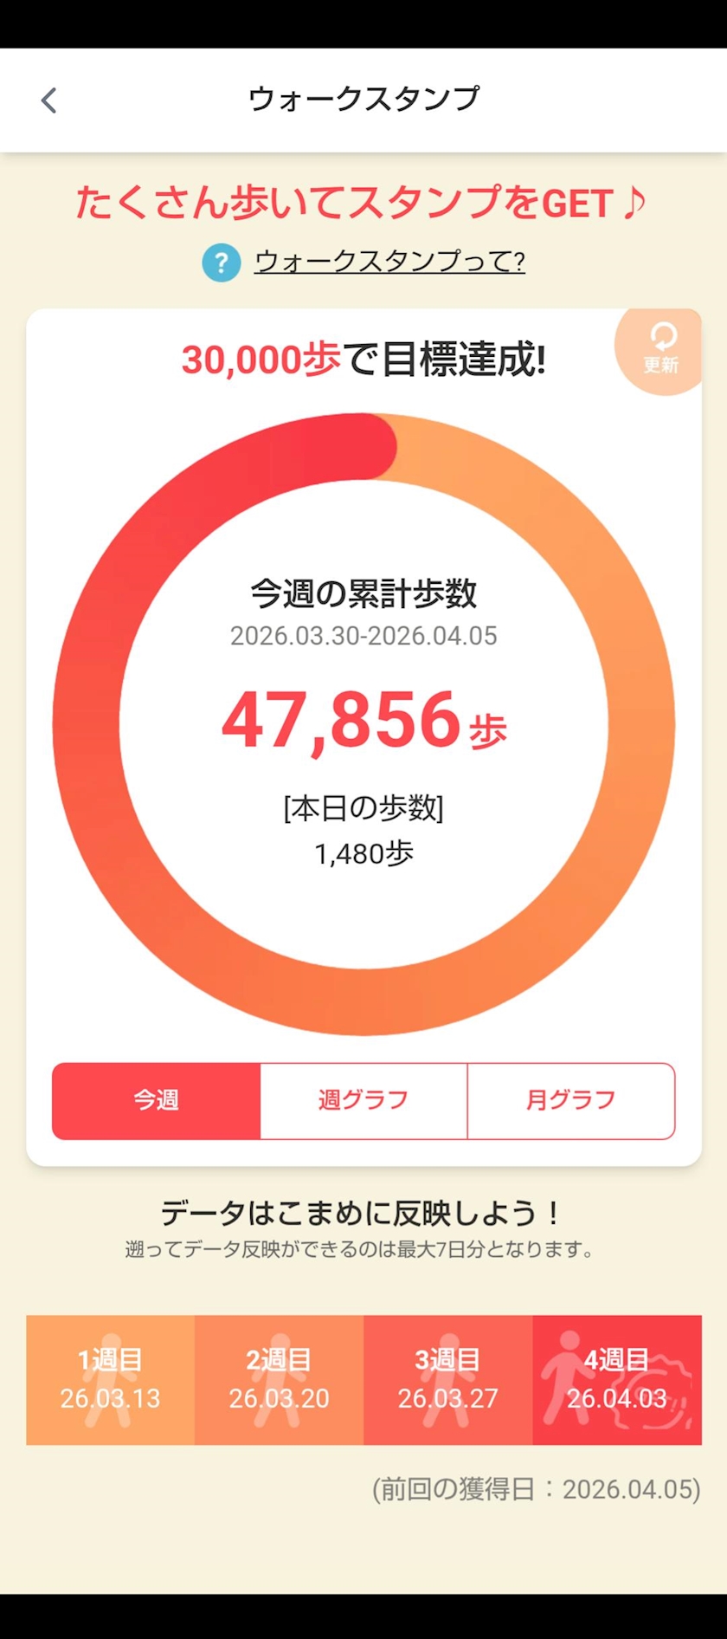Tap the blue question mark icon
The height and width of the screenshot is (1639, 727).
[221, 262]
